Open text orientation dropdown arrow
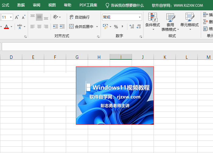213x153 pixels. [60, 17]
